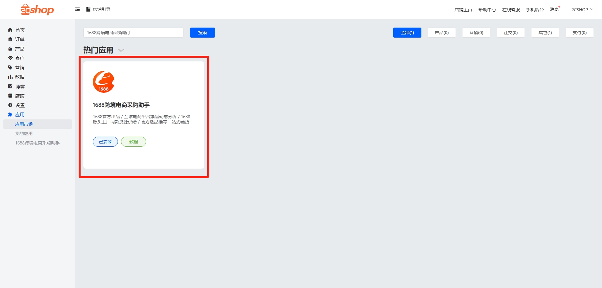Click the 店铺 storefront icon
Screen dimensions: 602x288
click(x=10, y=96)
